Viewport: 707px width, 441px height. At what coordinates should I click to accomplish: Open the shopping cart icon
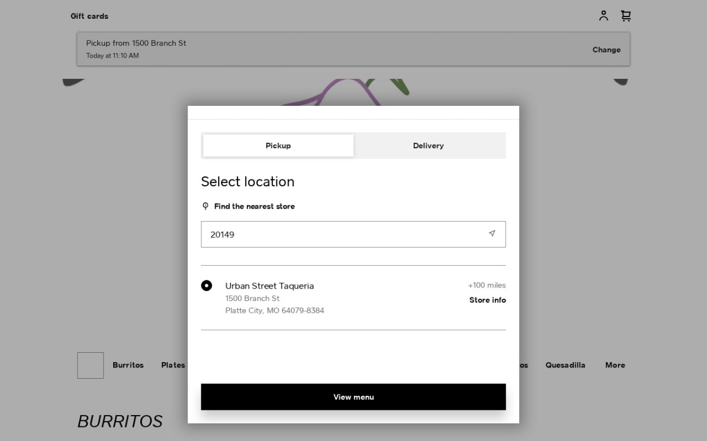click(626, 16)
